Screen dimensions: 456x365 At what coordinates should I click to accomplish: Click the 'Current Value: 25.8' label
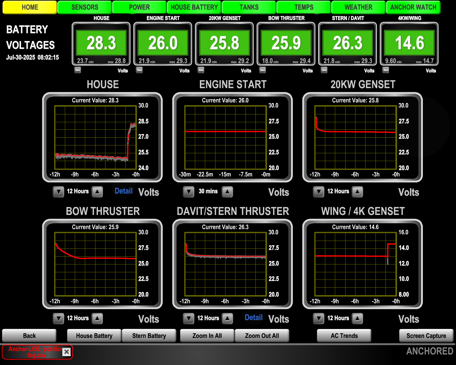(355, 101)
